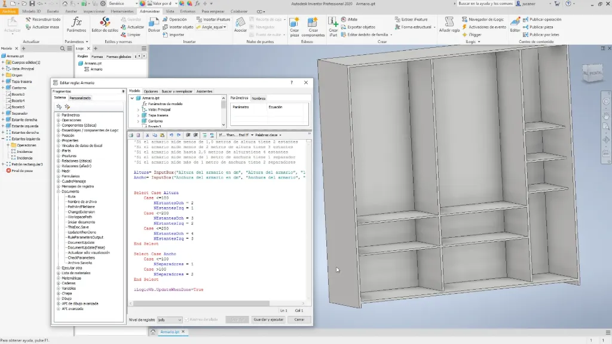The image size is (612, 344).
Task: Open the Nivel de registro dropdown
Action: [x=169, y=320]
